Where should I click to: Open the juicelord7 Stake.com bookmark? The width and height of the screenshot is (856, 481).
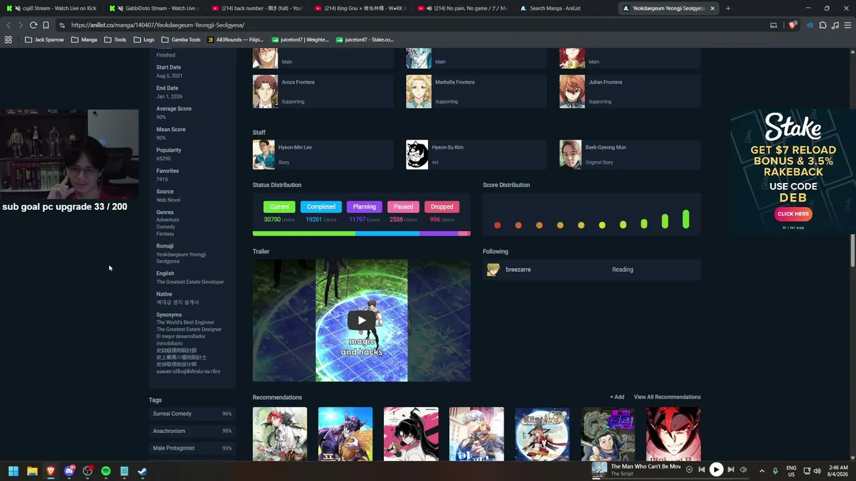click(x=364, y=39)
